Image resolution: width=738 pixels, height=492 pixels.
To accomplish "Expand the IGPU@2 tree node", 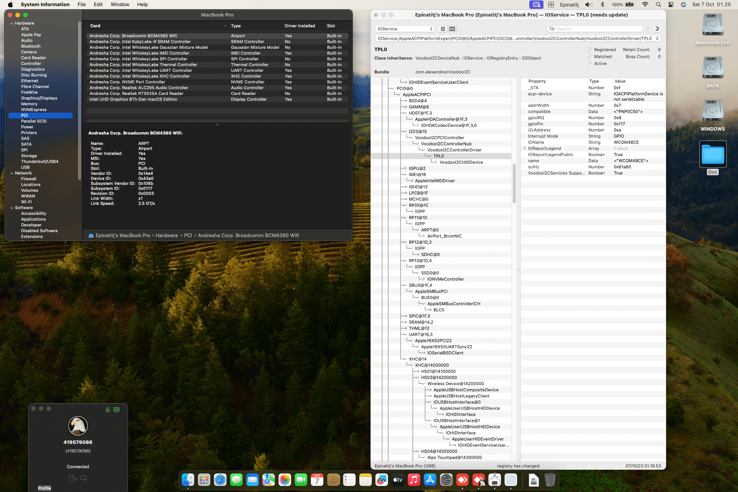I will tap(404, 168).
